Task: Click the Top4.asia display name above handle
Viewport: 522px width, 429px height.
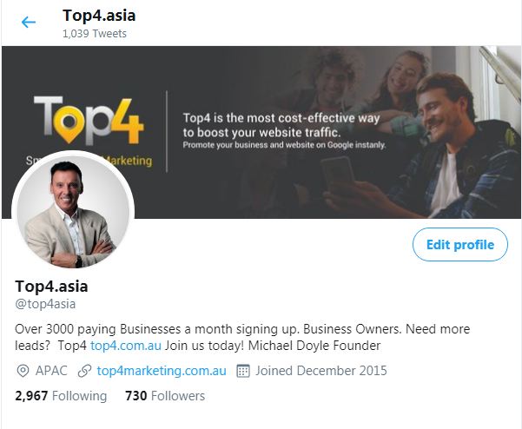Action: point(52,286)
